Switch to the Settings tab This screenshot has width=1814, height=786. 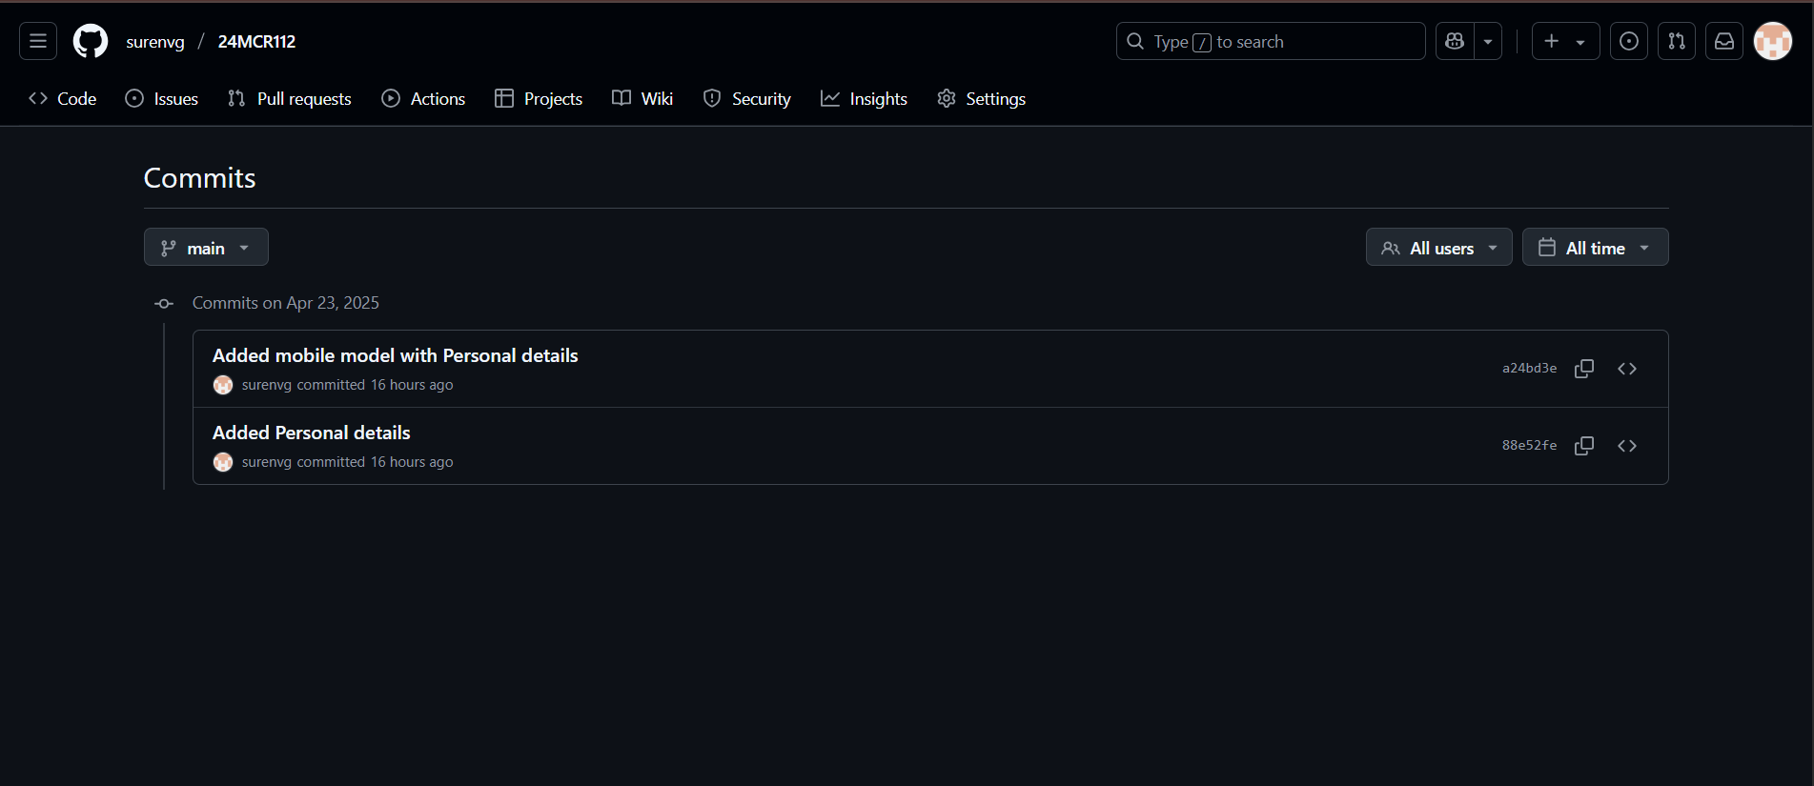click(981, 98)
